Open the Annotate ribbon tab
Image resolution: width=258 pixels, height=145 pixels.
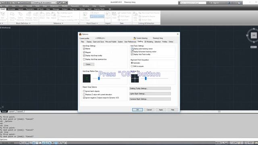pos(11,9)
